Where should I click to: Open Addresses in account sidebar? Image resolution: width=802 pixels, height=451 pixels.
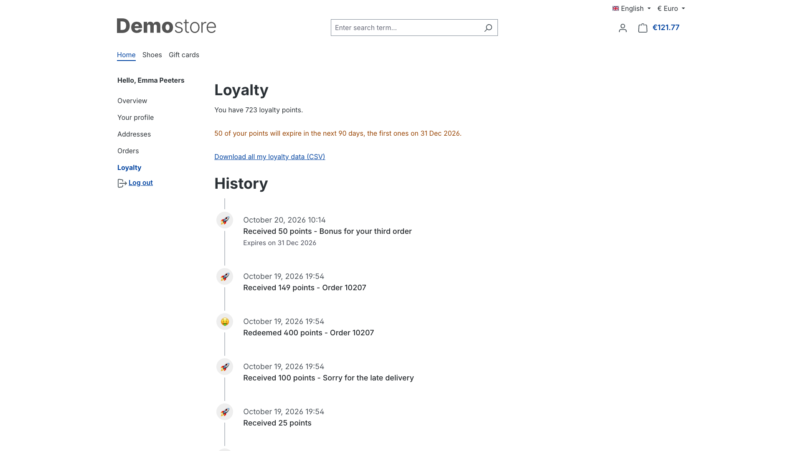click(134, 134)
